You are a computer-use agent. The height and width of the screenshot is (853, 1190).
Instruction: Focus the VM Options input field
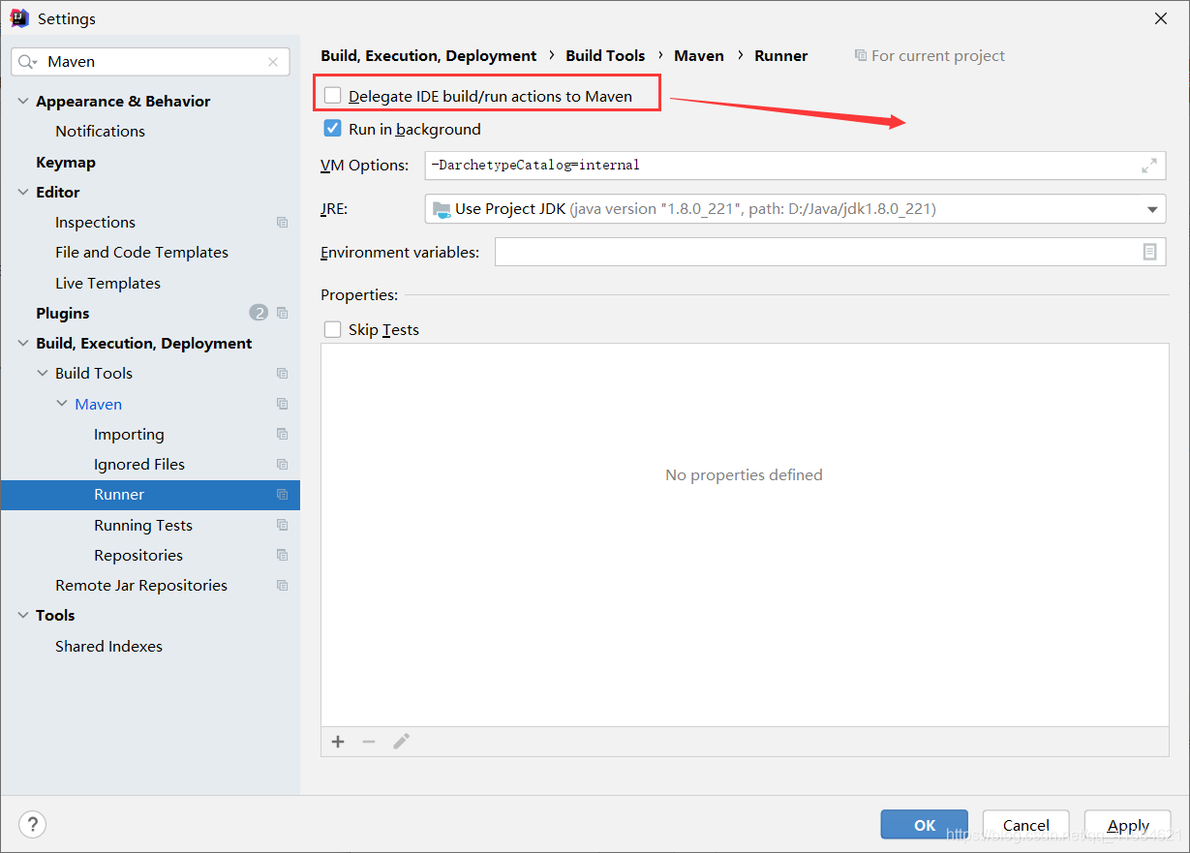(795, 166)
